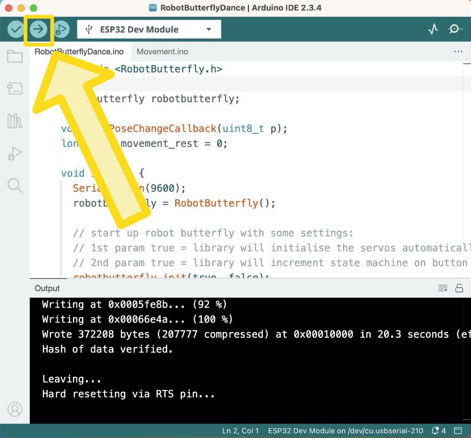Click the USB icon in board selector
The height and width of the screenshot is (438, 471).
(x=89, y=29)
